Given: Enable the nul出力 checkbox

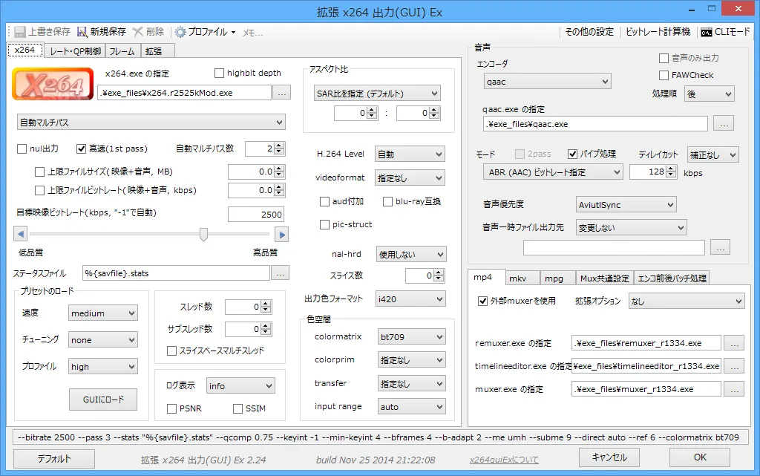Looking at the screenshot, I should pos(22,149).
